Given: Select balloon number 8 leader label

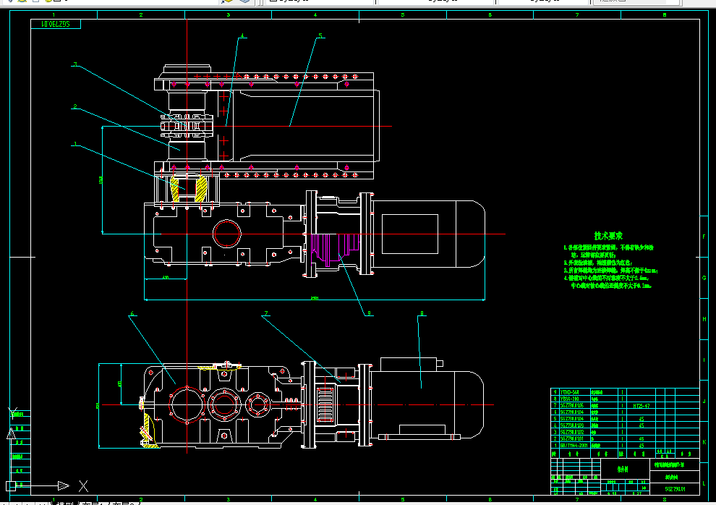Looking at the screenshot, I should (422, 314).
